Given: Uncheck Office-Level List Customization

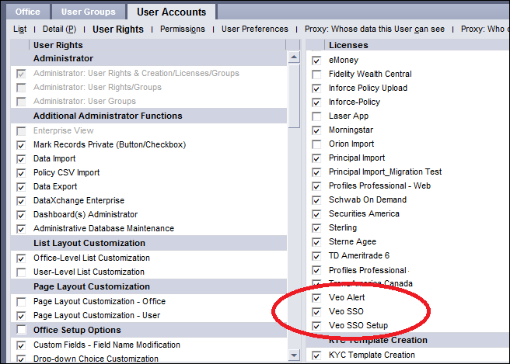Looking at the screenshot, I should coord(21,258).
